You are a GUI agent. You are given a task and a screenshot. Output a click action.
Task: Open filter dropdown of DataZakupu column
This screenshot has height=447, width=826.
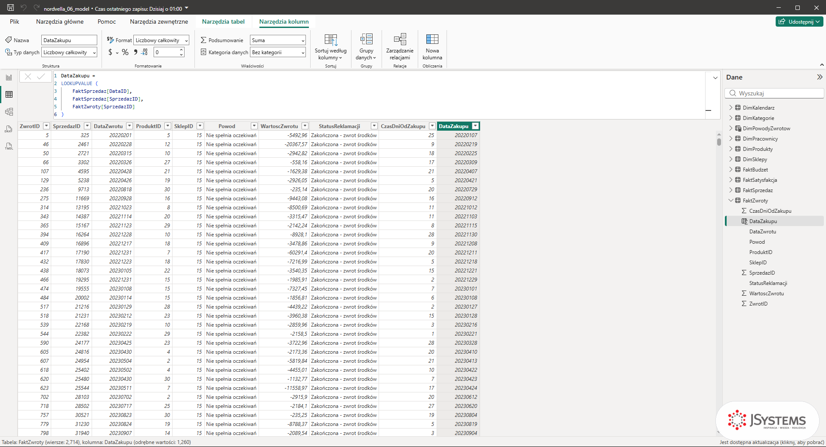point(475,126)
